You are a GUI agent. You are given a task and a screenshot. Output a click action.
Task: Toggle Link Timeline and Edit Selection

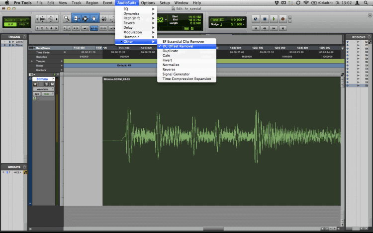[94, 28]
